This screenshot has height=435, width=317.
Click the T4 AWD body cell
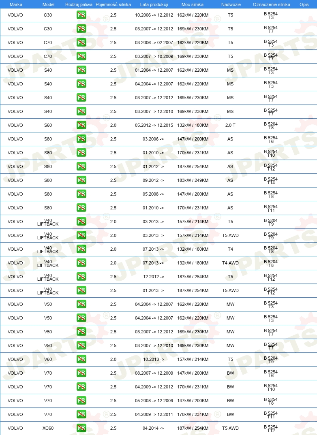click(x=230, y=263)
